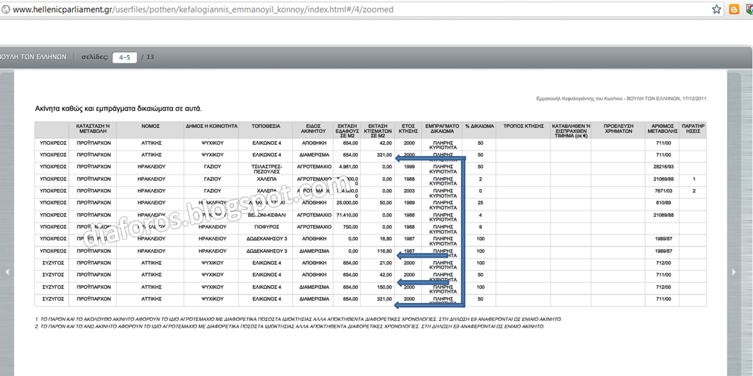753x376 pixels.
Task: Click the ΠΡΟΕΛΕΥΣΗ ΧΡΗΜΑΤΩΝ column header
Action: [618, 129]
